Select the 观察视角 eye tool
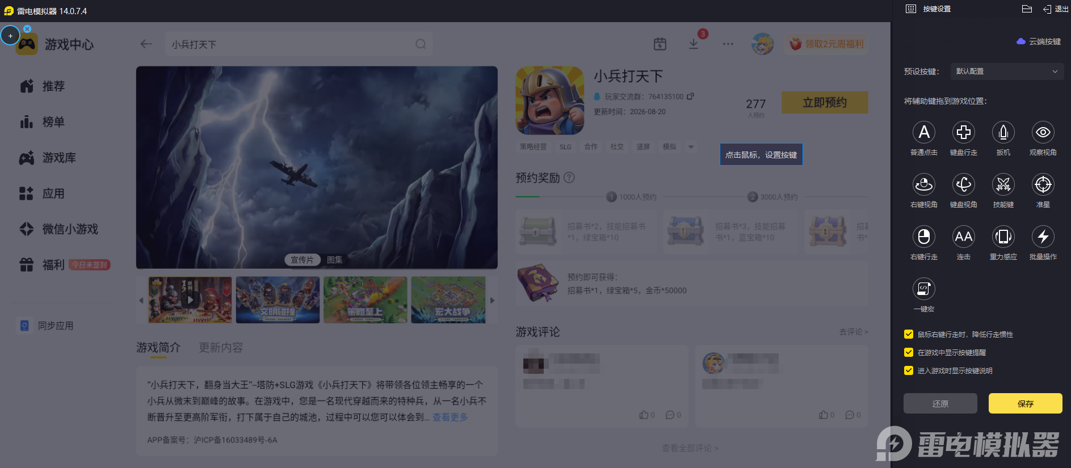Screen dimensions: 1071x468 tap(1043, 132)
